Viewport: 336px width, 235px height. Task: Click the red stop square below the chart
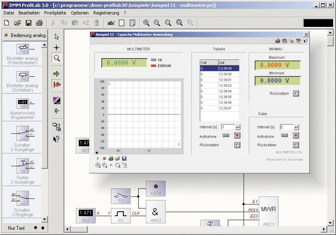(104, 159)
